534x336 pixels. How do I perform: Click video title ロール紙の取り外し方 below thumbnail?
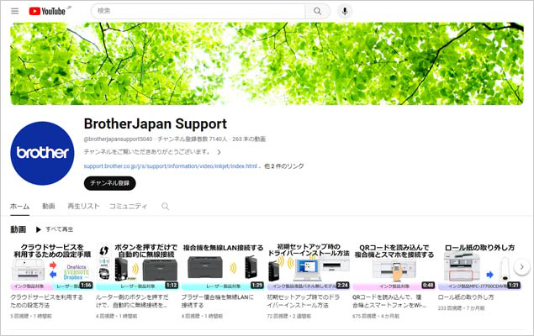coord(466,297)
